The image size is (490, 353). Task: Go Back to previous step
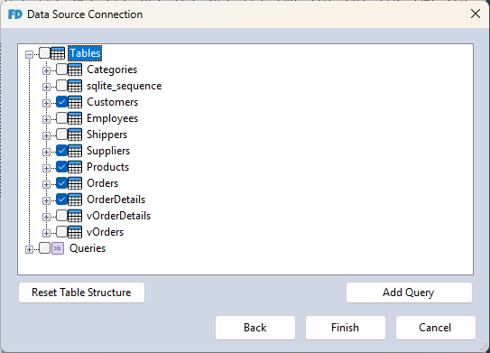pos(255,328)
